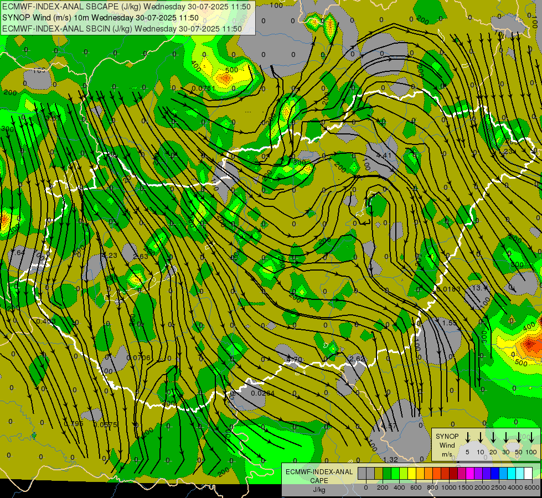The image size is (542, 498).
Task: Pick the dark green swatch in the CAPE legend
Action: point(387,473)
